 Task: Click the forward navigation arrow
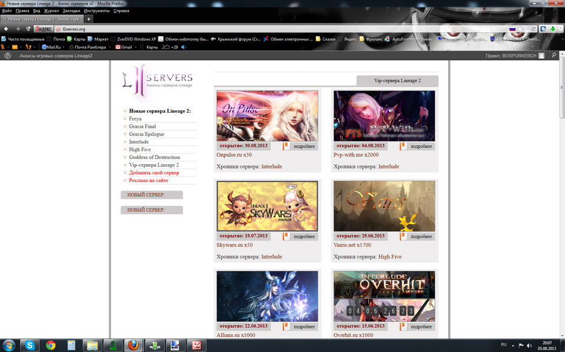pyautogui.click(x=18, y=29)
